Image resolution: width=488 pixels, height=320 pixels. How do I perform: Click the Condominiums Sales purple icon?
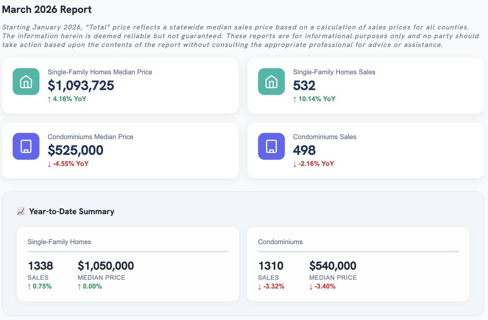(271, 146)
